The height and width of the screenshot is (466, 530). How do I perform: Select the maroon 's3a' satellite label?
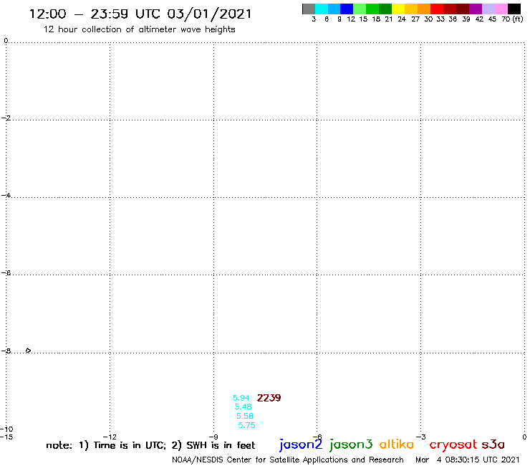pyautogui.click(x=493, y=444)
